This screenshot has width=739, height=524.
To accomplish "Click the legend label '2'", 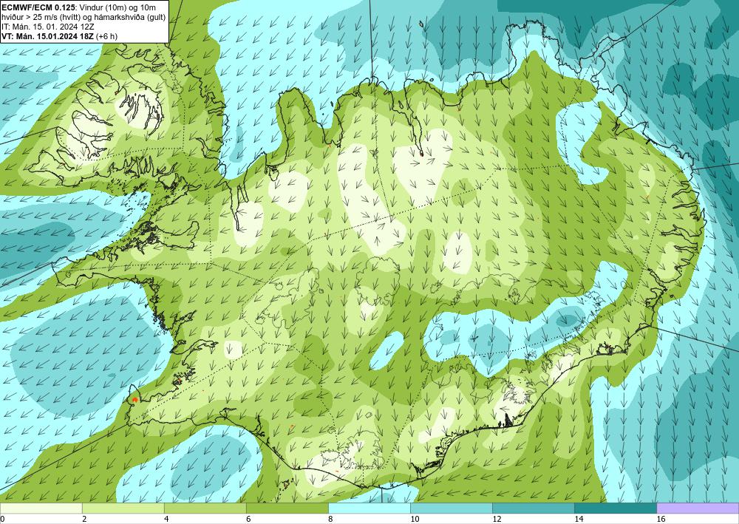I will pos(84,519).
